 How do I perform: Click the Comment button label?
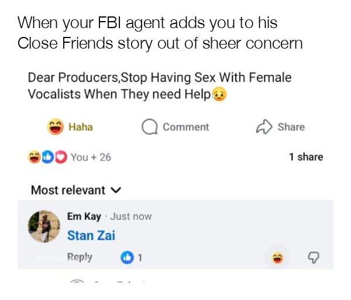click(x=185, y=127)
